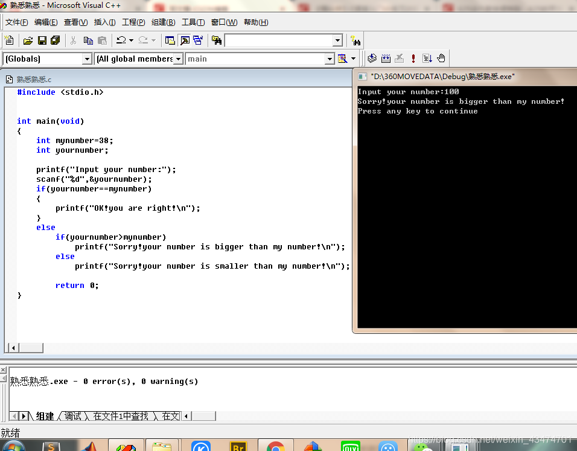Click the Copy icon on the toolbar
577x451 pixels.
(x=88, y=40)
